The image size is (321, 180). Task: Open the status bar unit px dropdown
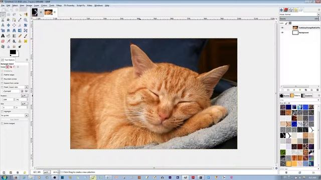point(47,172)
